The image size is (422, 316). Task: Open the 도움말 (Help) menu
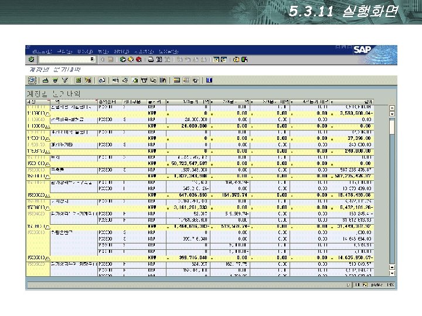[168, 51]
